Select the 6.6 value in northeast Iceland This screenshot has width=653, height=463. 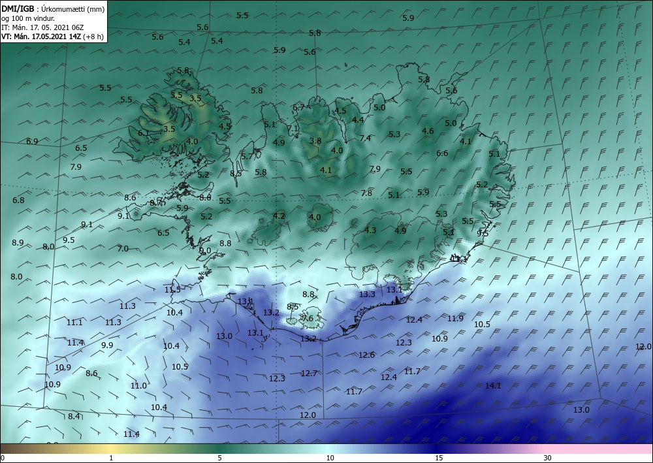442,153
